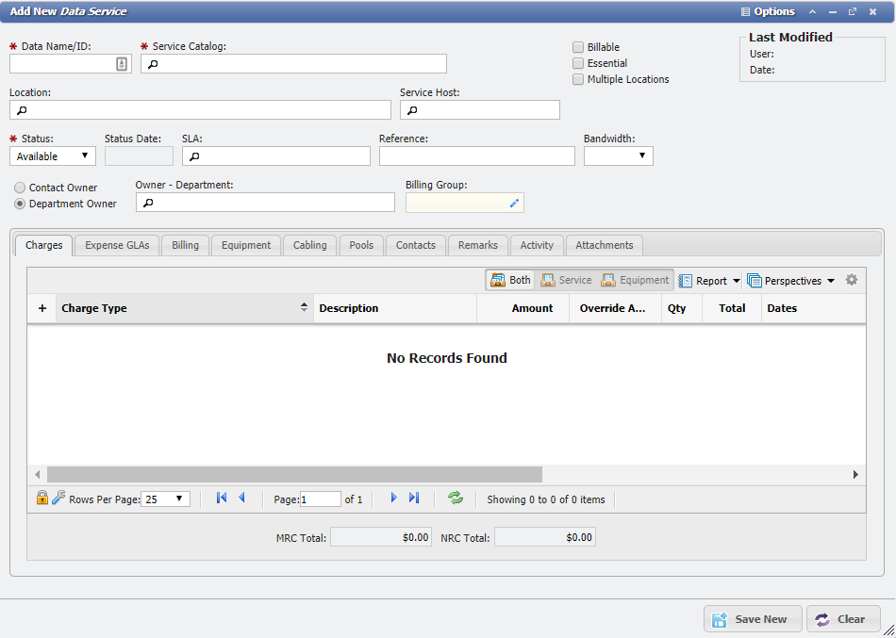Click the add charge plus icon
The width and height of the screenshot is (896, 638).
[x=42, y=308]
